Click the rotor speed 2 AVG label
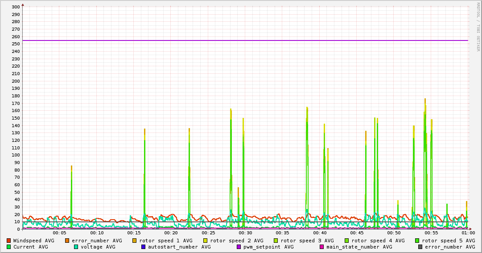The image size is (482, 253). (x=236, y=241)
